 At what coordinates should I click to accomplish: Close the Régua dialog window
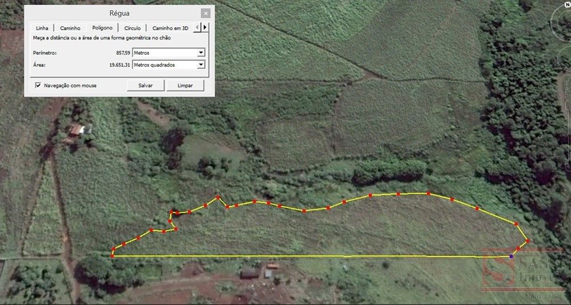[x=205, y=13]
